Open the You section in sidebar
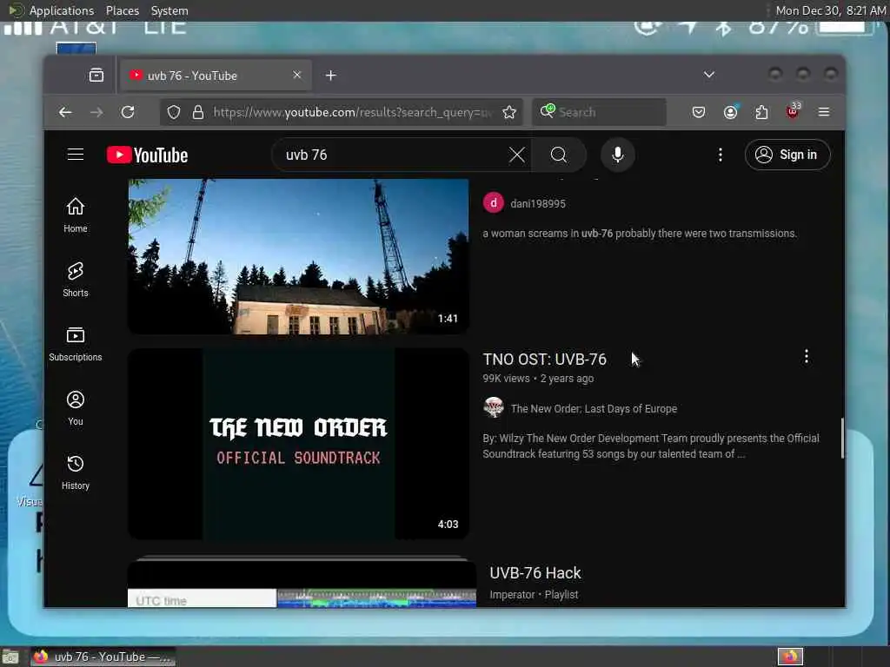 tap(76, 408)
